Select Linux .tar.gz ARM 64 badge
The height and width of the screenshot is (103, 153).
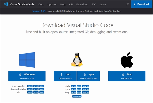pyautogui.click(x=86, y=92)
